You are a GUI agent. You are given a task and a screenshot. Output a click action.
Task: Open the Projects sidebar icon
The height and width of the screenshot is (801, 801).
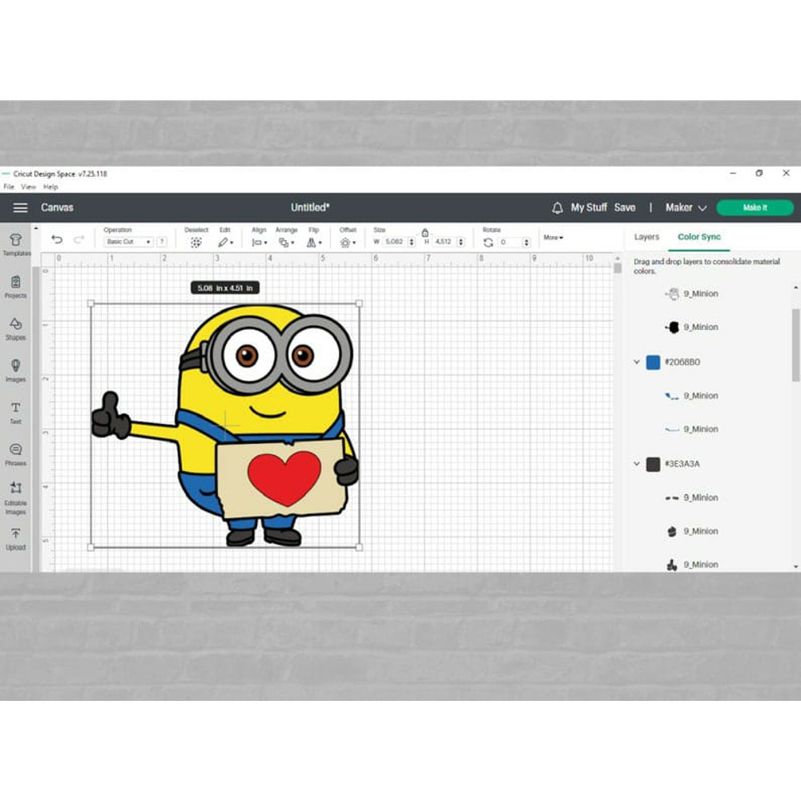coord(15,283)
